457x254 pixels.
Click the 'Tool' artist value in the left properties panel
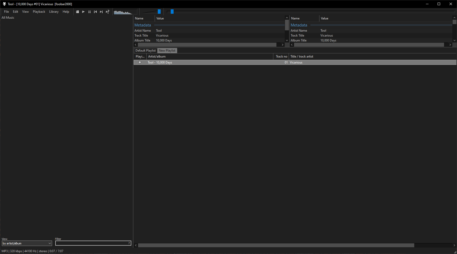click(x=159, y=31)
